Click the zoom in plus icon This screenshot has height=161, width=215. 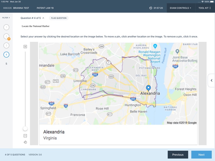pyautogui.click(x=25, y=47)
